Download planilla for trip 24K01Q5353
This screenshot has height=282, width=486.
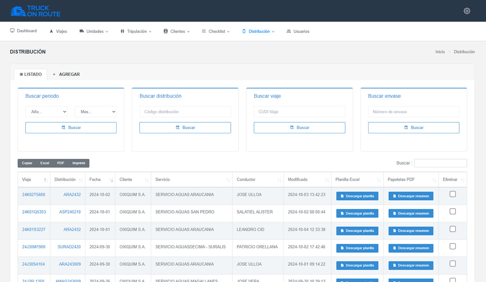pyautogui.click(x=357, y=213)
